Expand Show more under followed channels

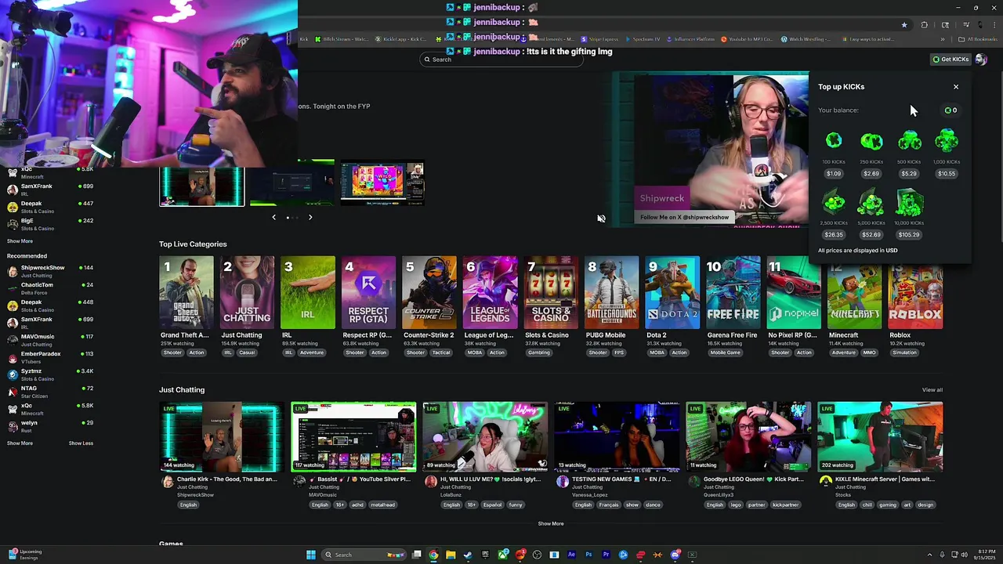point(20,241)
